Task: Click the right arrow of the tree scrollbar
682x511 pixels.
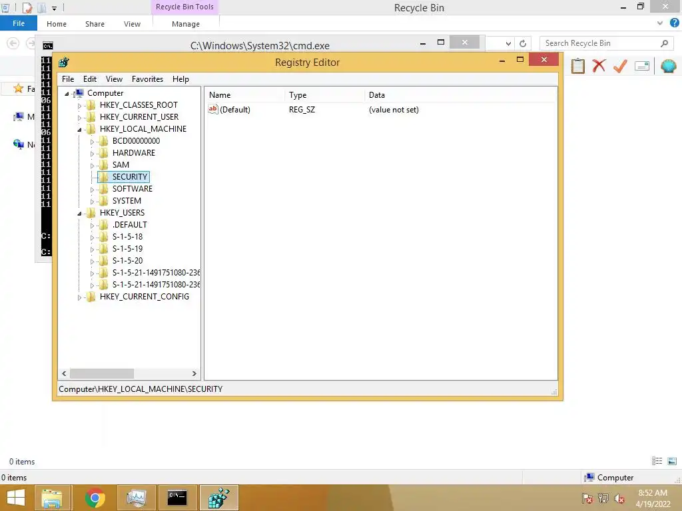Action: click(194, 374)
